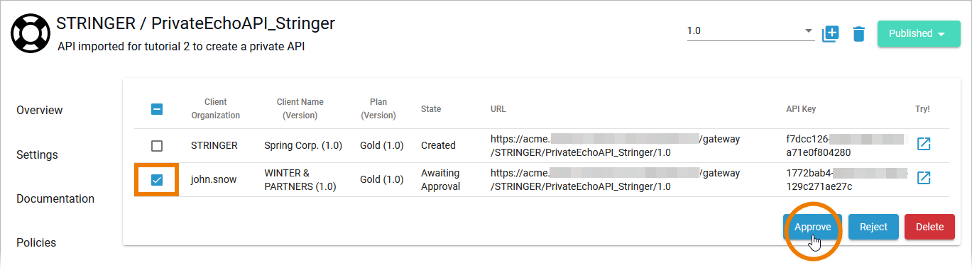Delete API using trash can icon
This screenshot has height=270, width=972.
[859, 33]
